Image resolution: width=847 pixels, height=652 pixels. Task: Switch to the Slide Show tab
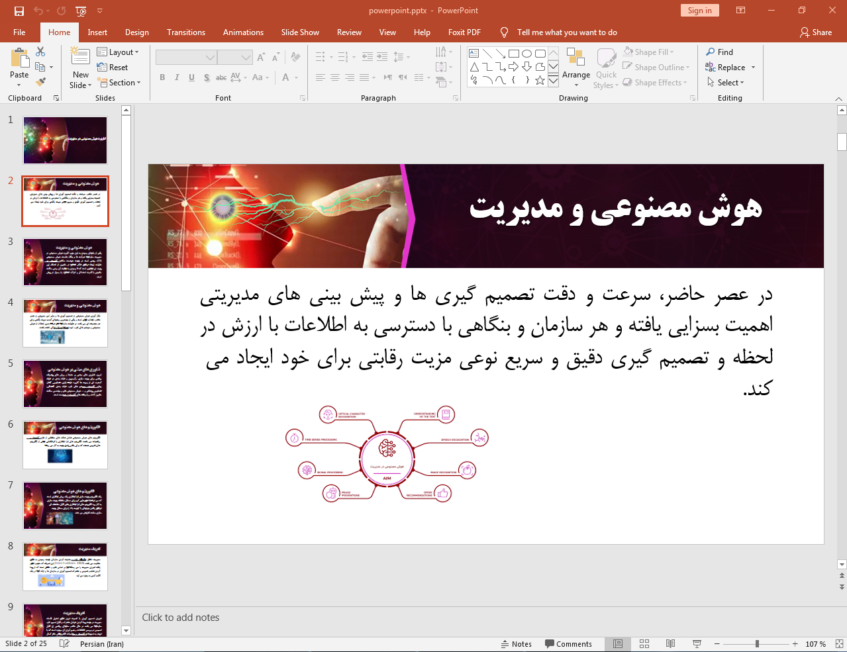click(x=300, y=32)
